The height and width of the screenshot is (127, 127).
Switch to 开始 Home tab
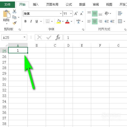click(x=22, y=4)
